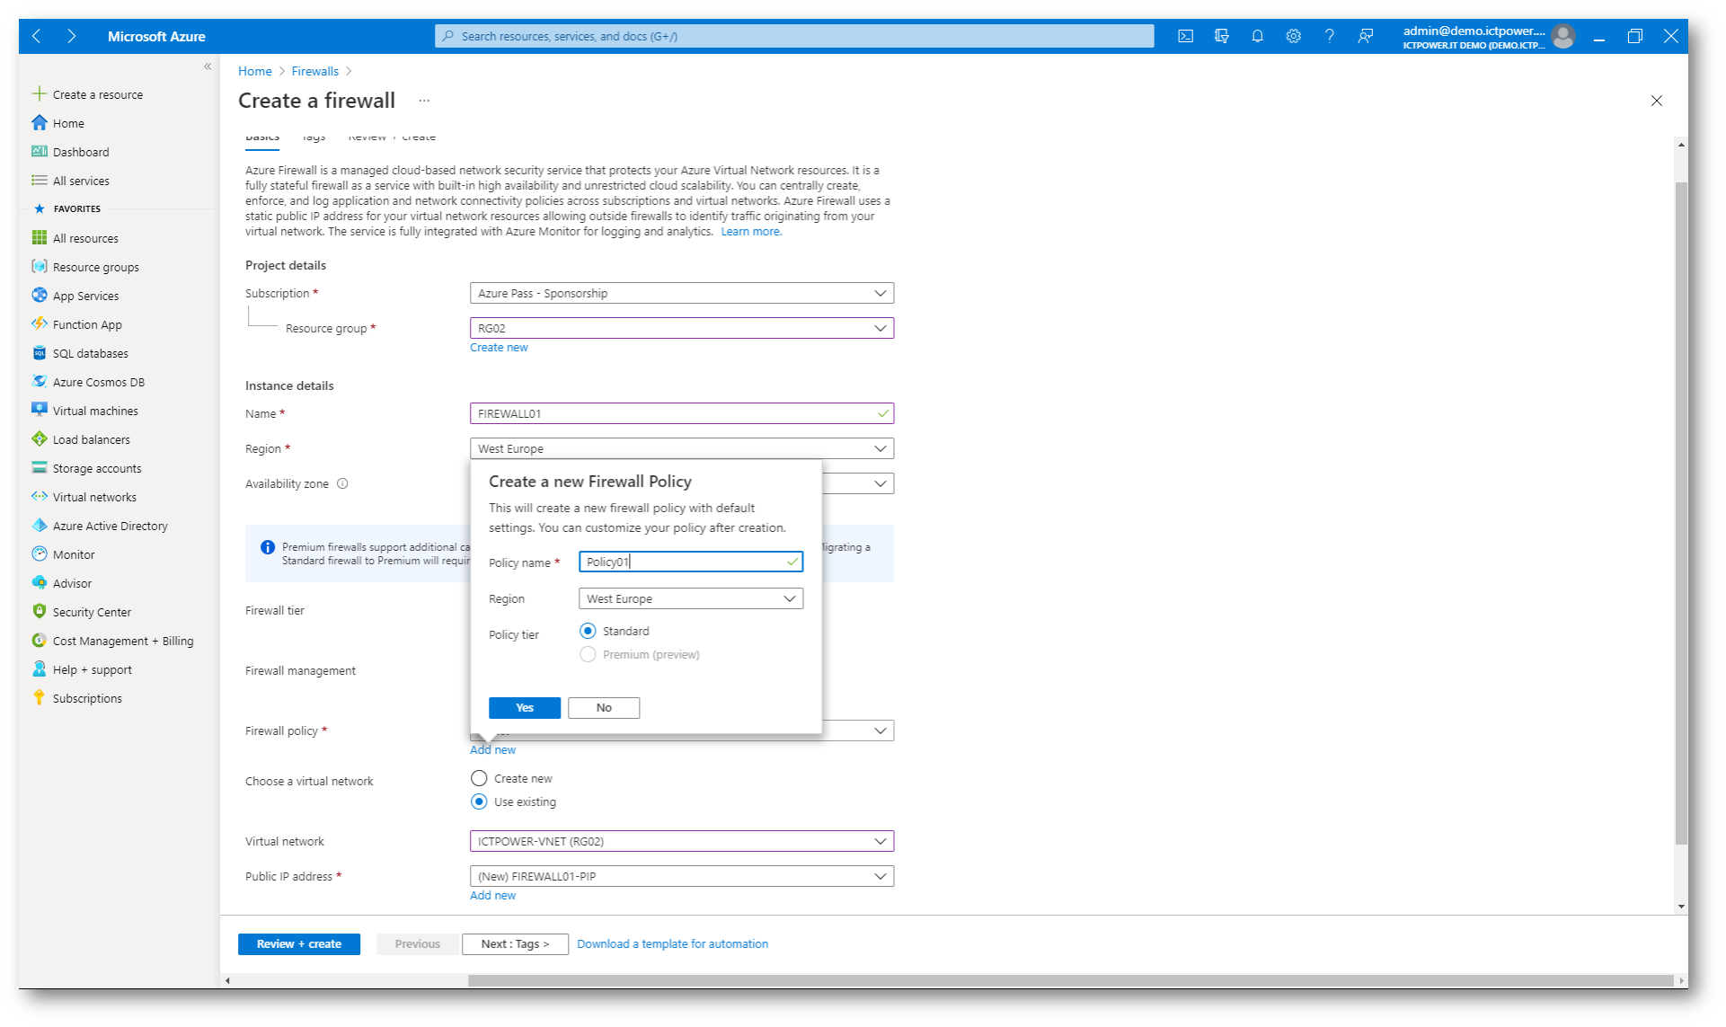This screenshot has width=1726, height=1027.
Task: Open Azure Cosmos DB sidebar icon
Action: coord(39,382)
